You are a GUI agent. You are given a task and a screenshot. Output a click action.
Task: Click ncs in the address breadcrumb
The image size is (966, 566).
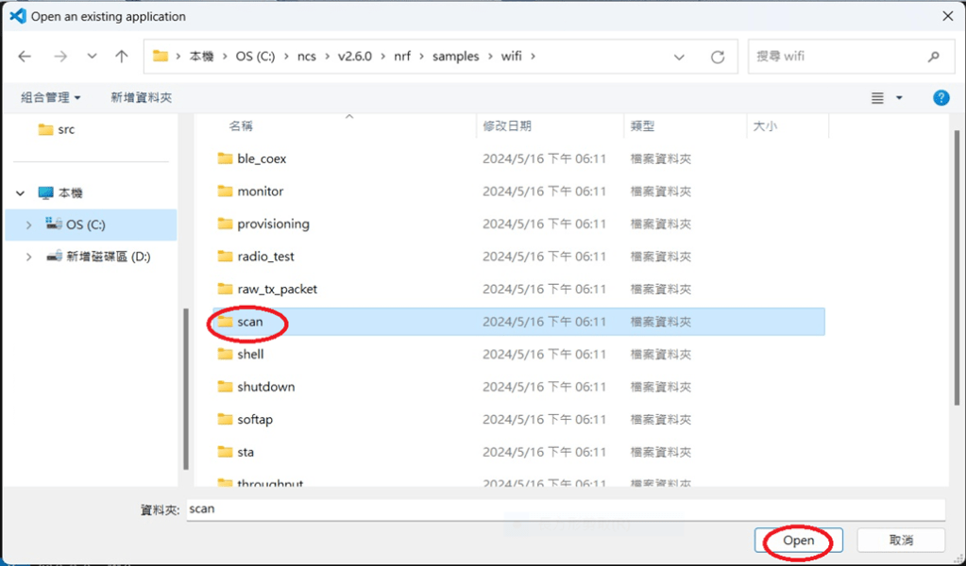pyautogui.click(x=306, y=57)
